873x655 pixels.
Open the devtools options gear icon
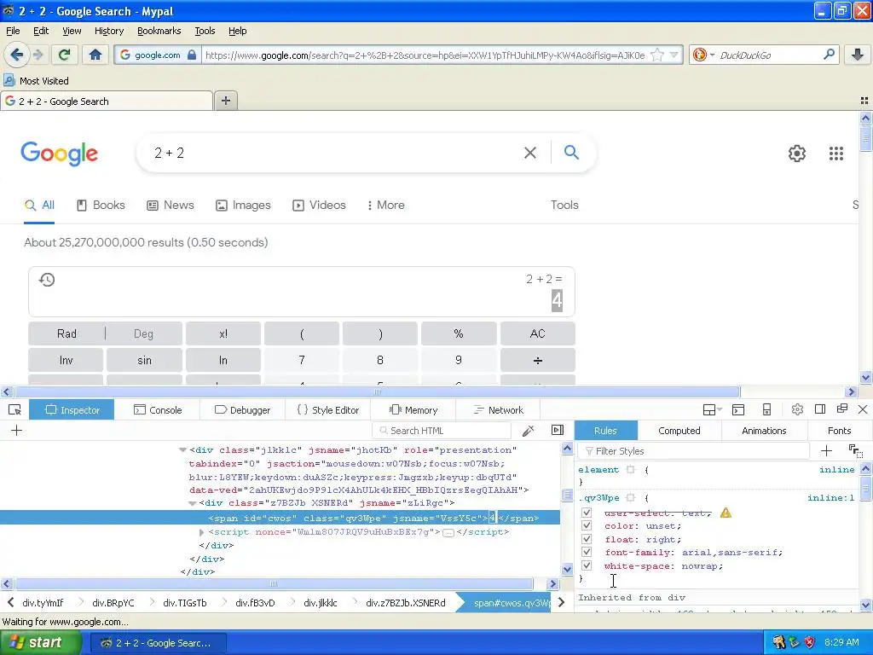coord(797,410)
